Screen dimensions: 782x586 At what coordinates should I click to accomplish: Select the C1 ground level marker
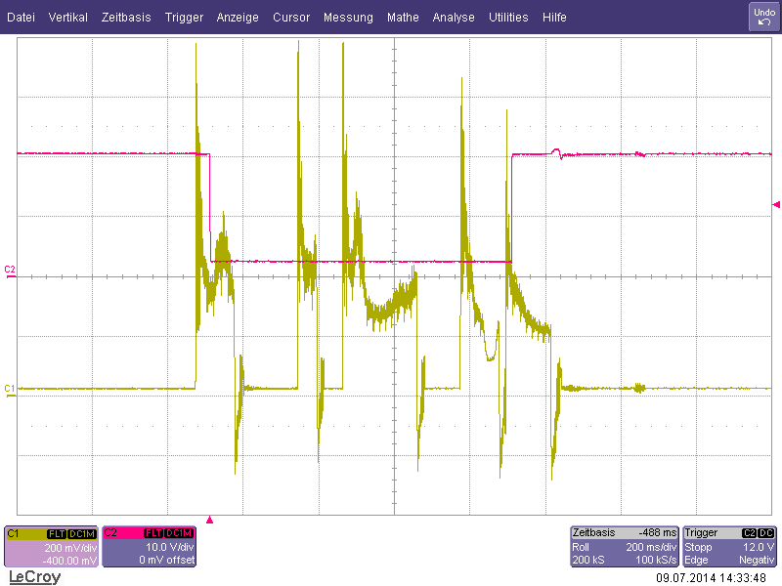(x=10, y=390)
